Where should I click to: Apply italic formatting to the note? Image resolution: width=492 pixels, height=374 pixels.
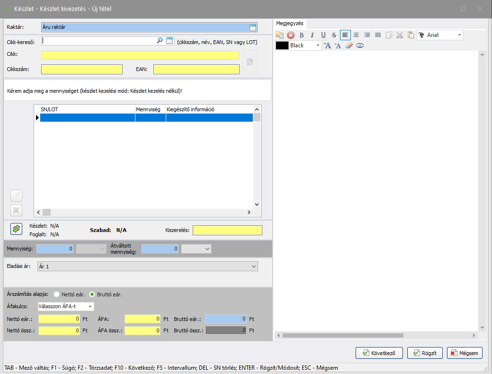pyautogui.click(x=312, y=35)
